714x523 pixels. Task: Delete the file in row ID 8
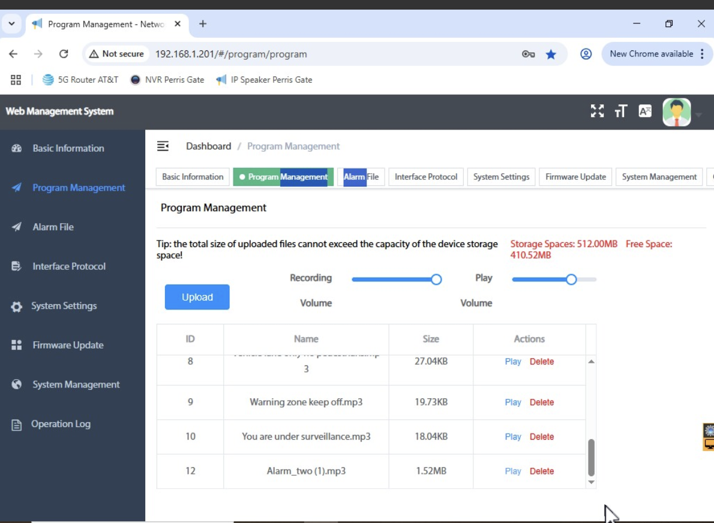coord(542,362)
